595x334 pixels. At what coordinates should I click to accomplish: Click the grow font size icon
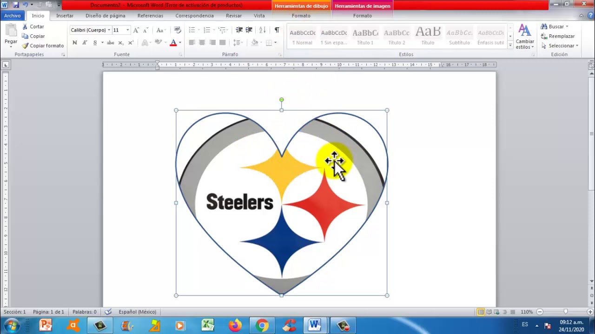[136, 30]
